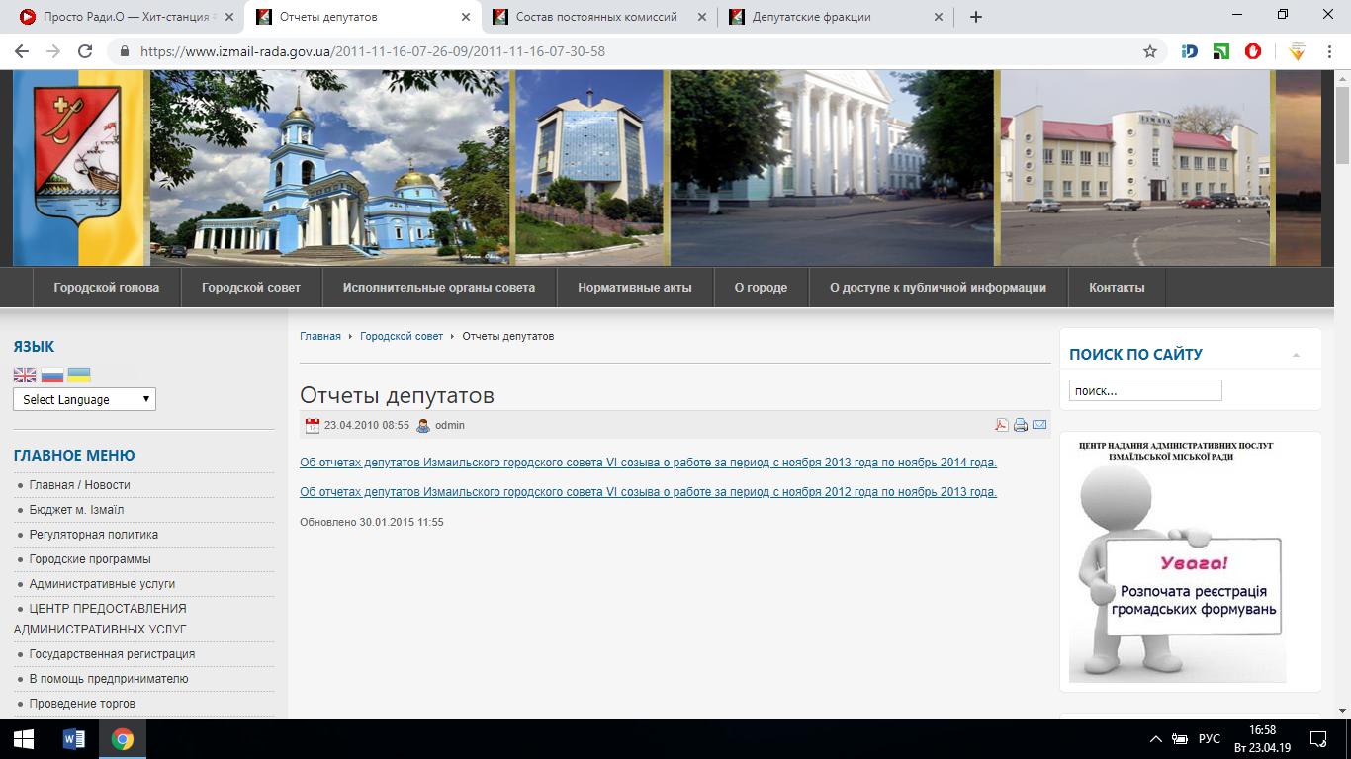Image resolution: width=1351 pixels, height=759 pixels.
Task: Print the article using the printer icon
Action: coord(1021,425)
